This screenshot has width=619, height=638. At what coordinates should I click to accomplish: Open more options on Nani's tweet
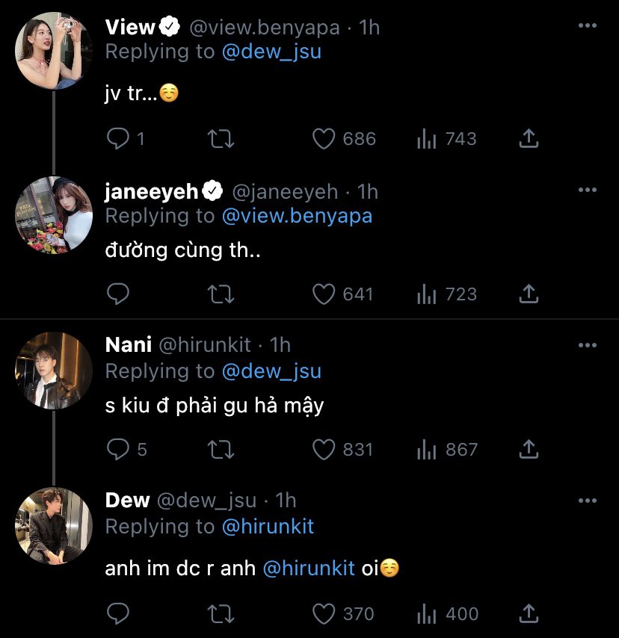click(x=588, y=345)
